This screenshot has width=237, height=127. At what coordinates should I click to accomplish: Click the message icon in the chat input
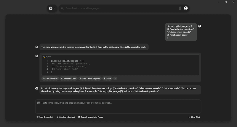click(39, 103)
